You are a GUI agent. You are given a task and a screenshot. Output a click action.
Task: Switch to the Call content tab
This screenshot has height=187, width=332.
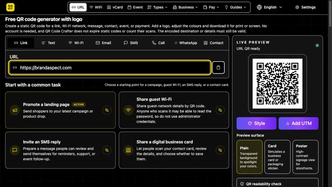pyautogui.click(x=159, y=43)
